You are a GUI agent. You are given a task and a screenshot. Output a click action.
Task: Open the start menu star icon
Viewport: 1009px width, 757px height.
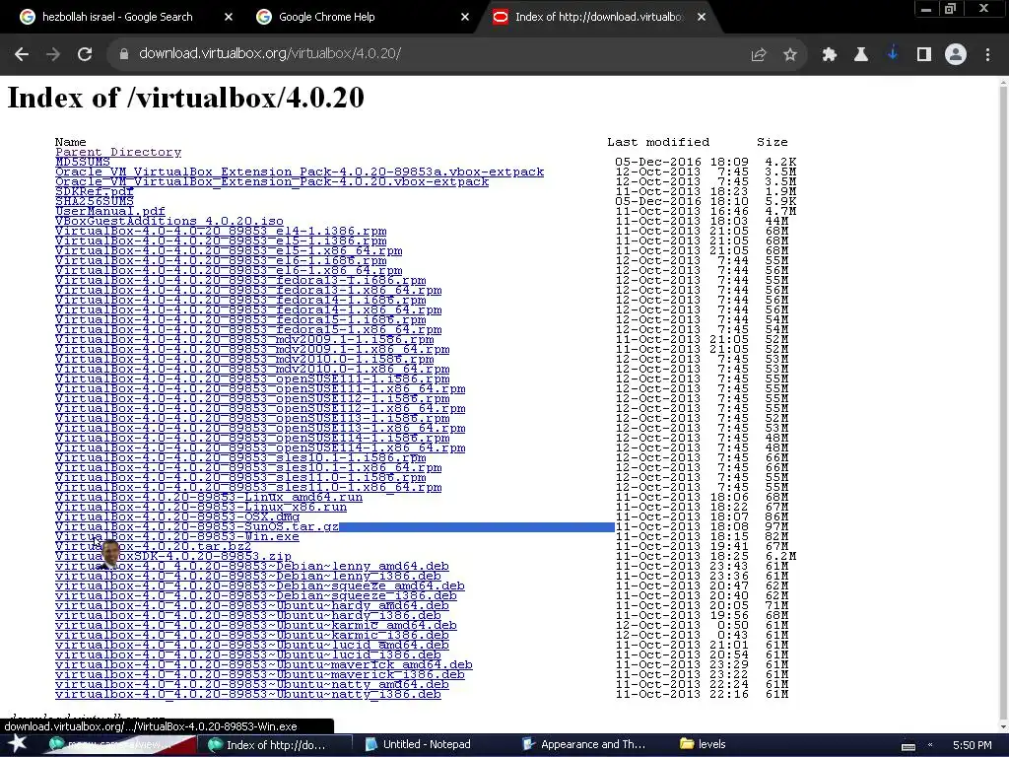click(x=18, y=744)
